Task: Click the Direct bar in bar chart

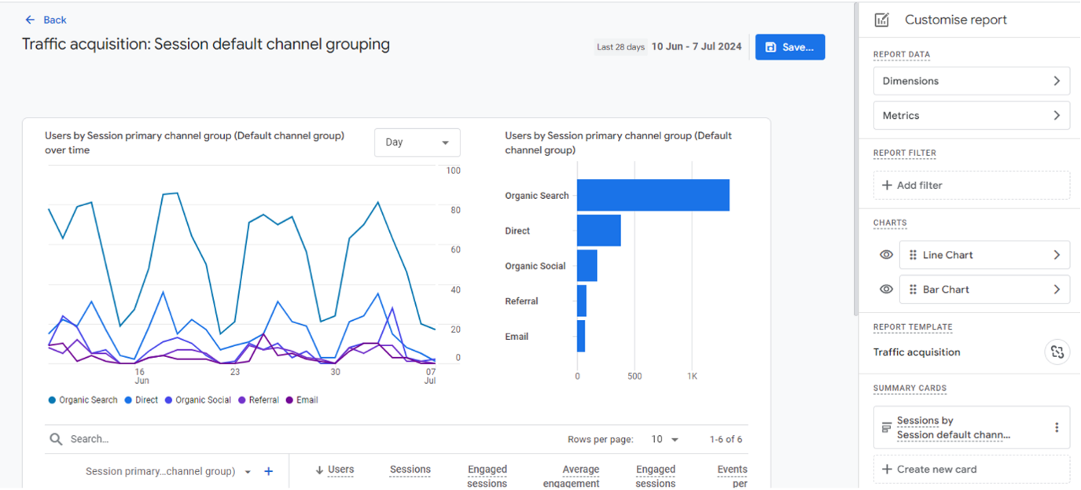Action: click(599, 230)
